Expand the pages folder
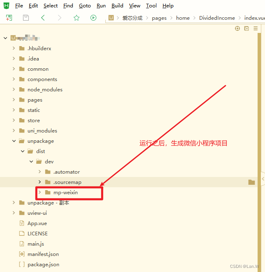 point(14,100)
